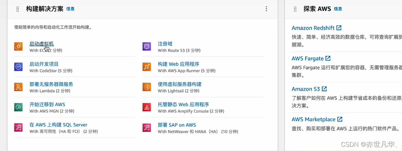Open the 开始迁移到 AWS link
Screen dimensions: 402x151
pos(47,104)
